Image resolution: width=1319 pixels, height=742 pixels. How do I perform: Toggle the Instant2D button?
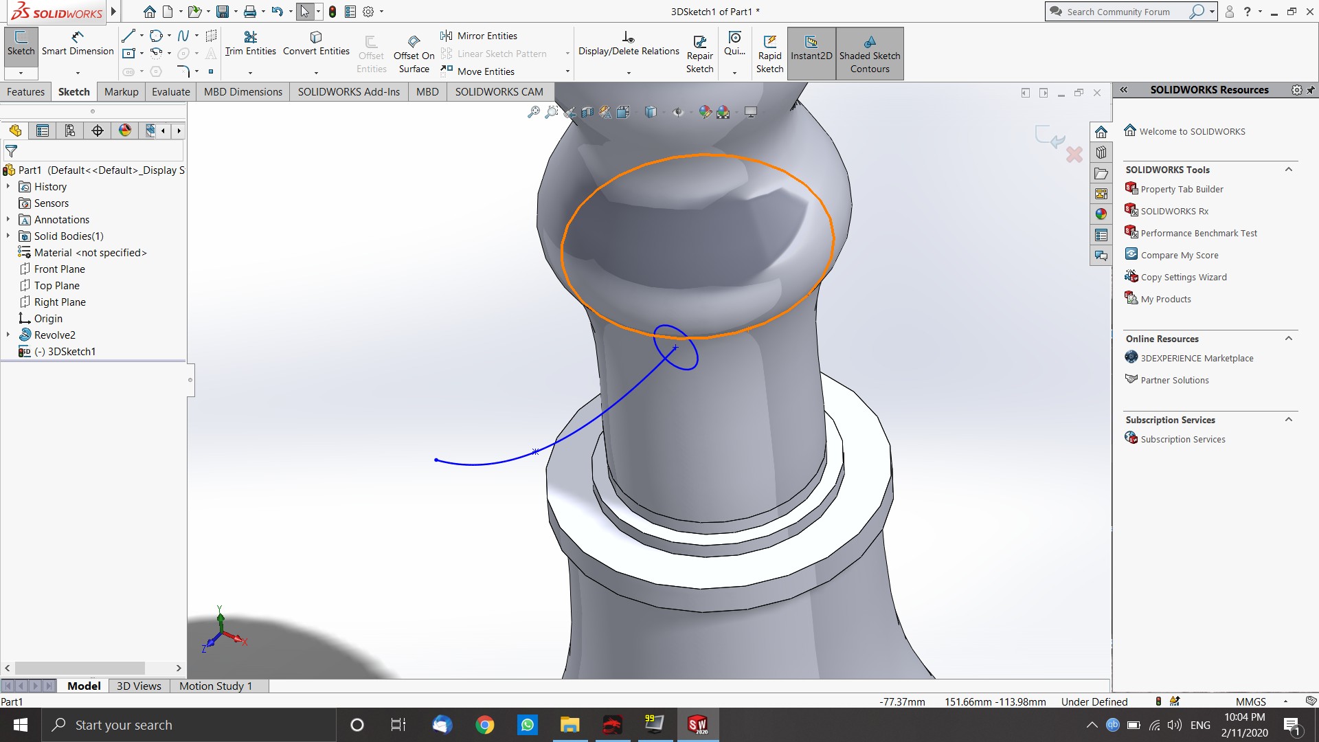[811, 48]
